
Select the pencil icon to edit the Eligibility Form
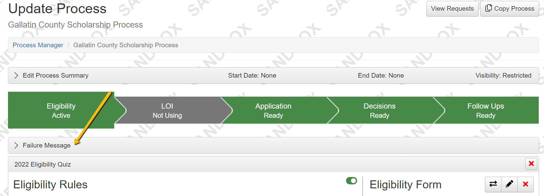[509, 184]
